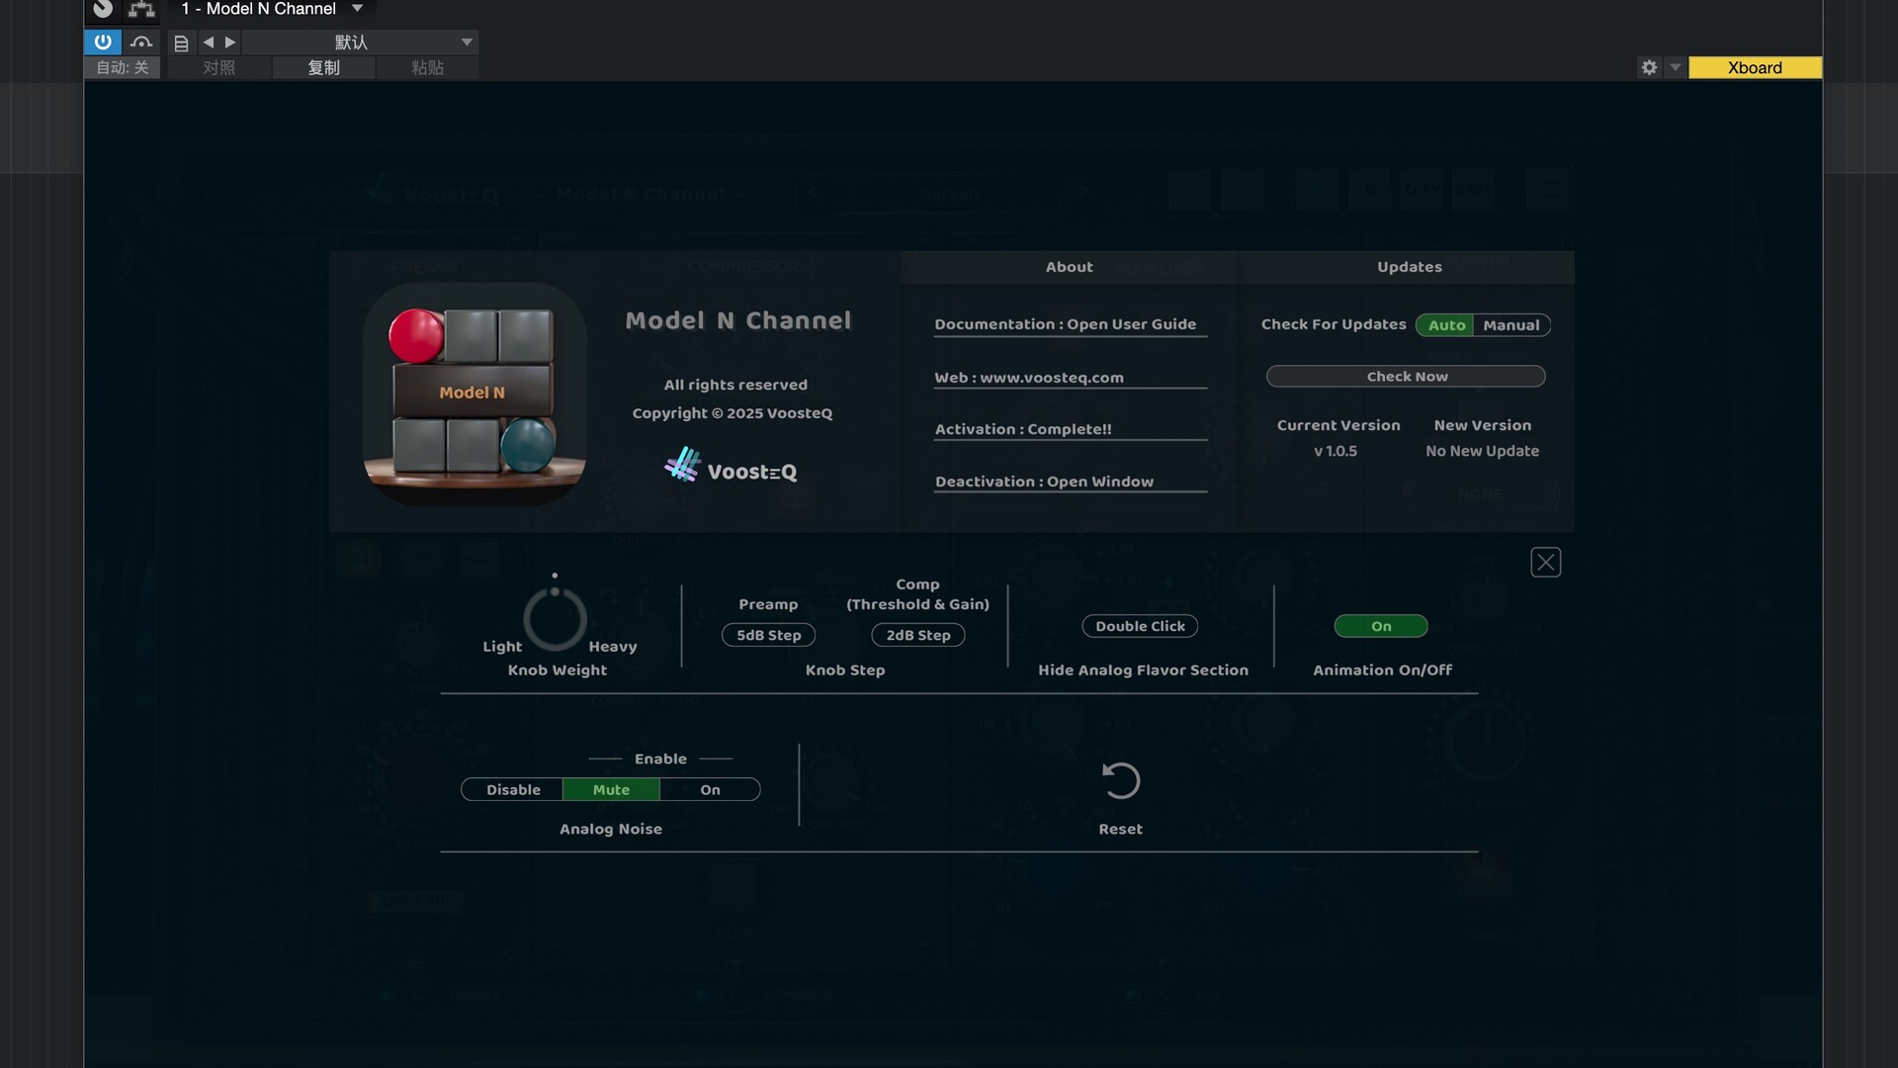The image size is (1898, 1068).
Task: Click the Studio One logo icon
Action: coord(103,9)
